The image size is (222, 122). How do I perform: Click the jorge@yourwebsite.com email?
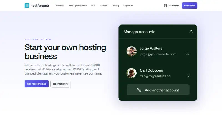point(158,54)
